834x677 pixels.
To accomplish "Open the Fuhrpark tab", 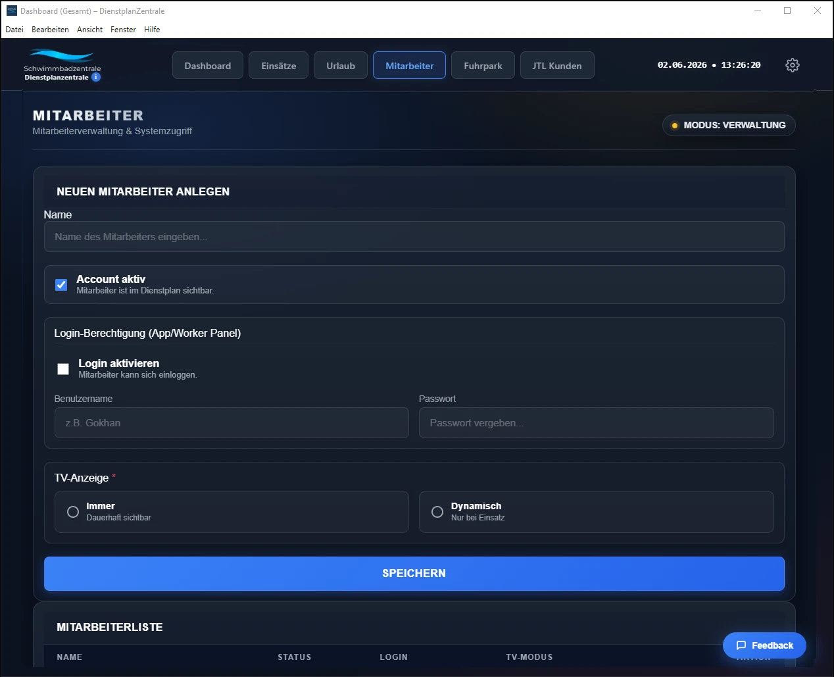I will pyautogui.click(x=483, y=65).
